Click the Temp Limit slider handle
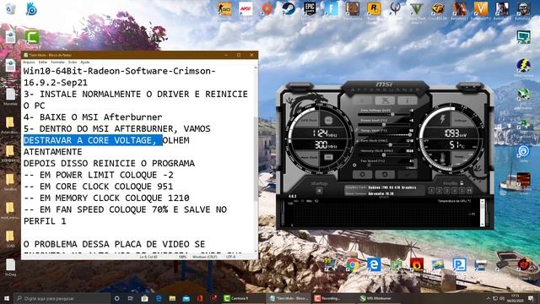This screenshot has width=540, height=304. point(410,135)
